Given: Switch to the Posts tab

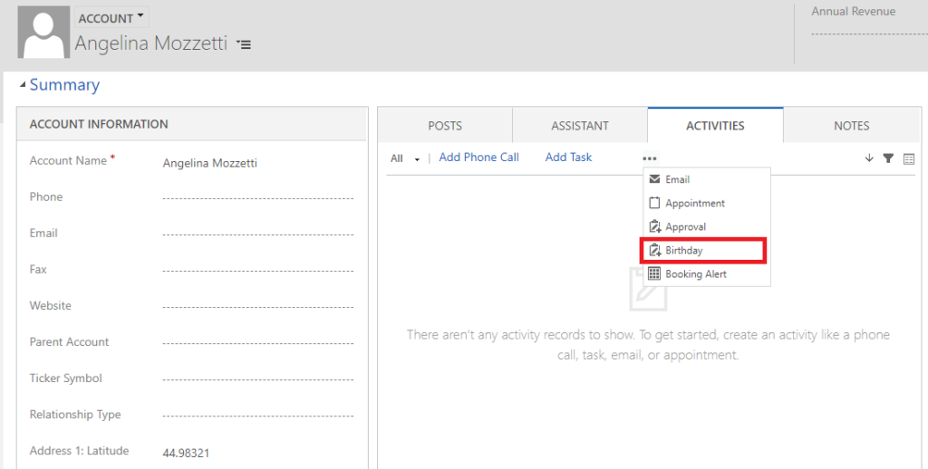Looking at the screenshot, I should coord(444,126).
